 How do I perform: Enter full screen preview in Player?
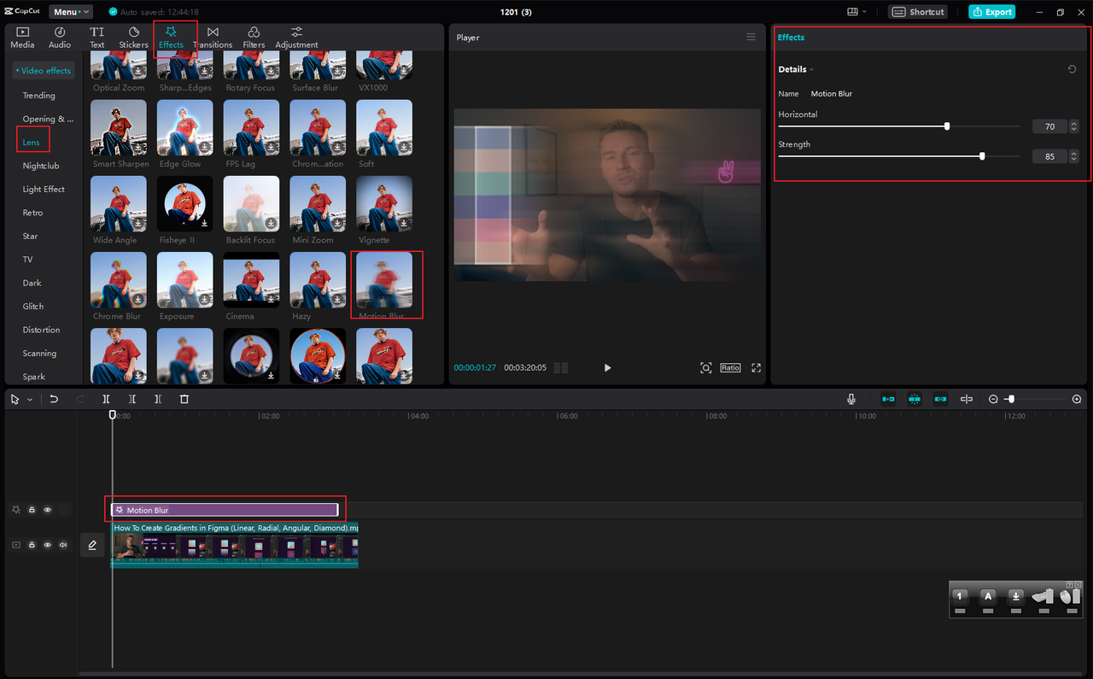click(x=756, y=368)
